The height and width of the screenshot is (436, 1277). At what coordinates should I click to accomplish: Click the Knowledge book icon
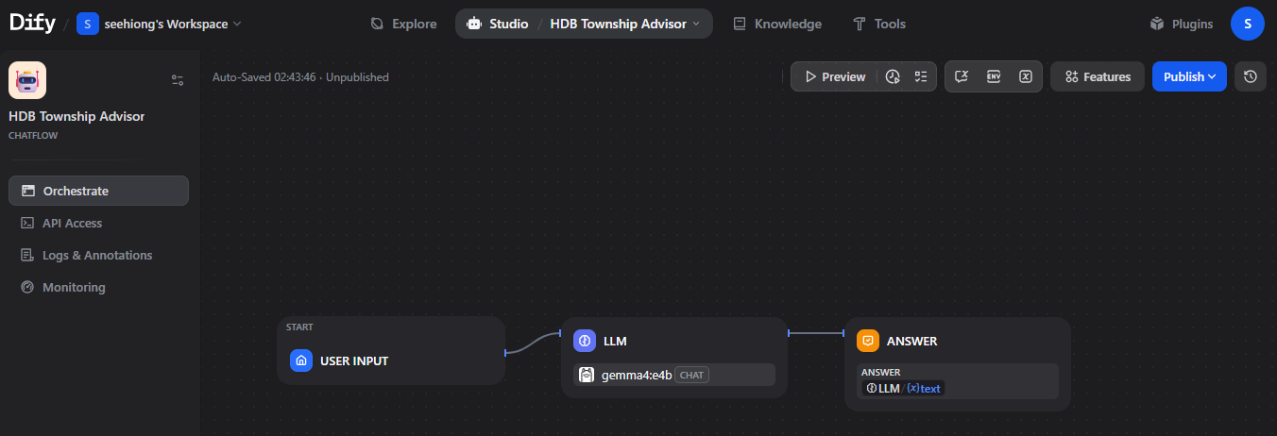740,24
